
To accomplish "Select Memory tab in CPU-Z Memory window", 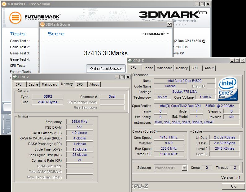I will tap(67, 84).
